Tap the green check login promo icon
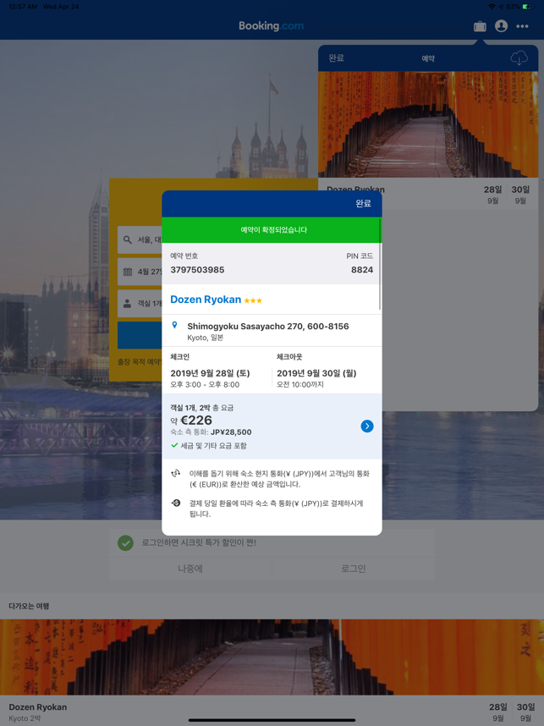Image resolution: width=544 pixels, height=726 pixels. pos(125,542)
